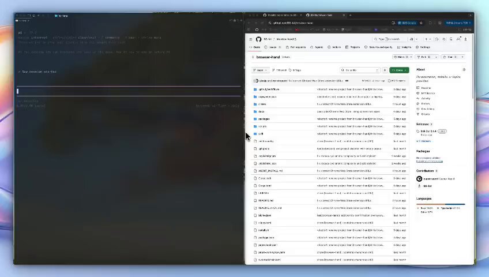Switch to the Code tab

tap(255, 47)
